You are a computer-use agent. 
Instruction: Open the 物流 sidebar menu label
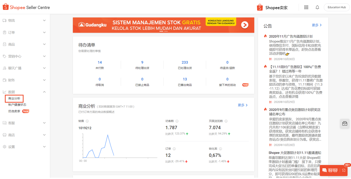pos(12,20)
